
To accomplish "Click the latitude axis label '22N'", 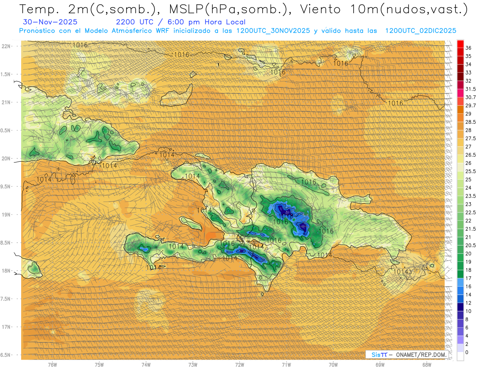I will pyautogui.click(x=6, y=46).
